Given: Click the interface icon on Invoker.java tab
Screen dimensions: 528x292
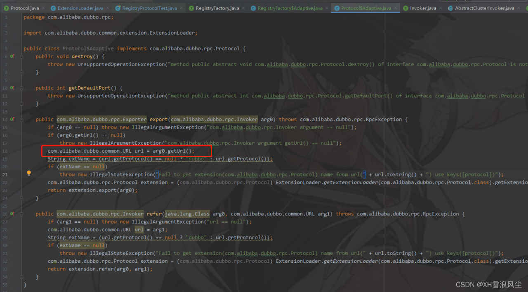Looking at the screenshot, I should [x=405, y=8].
